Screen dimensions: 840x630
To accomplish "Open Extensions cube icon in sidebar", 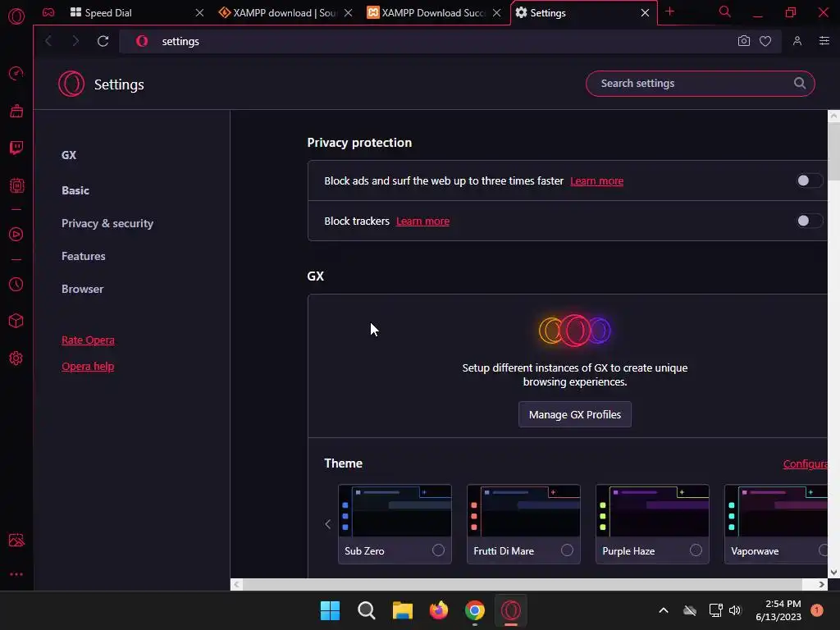I will pyautogui.click(x=16, y=321).
